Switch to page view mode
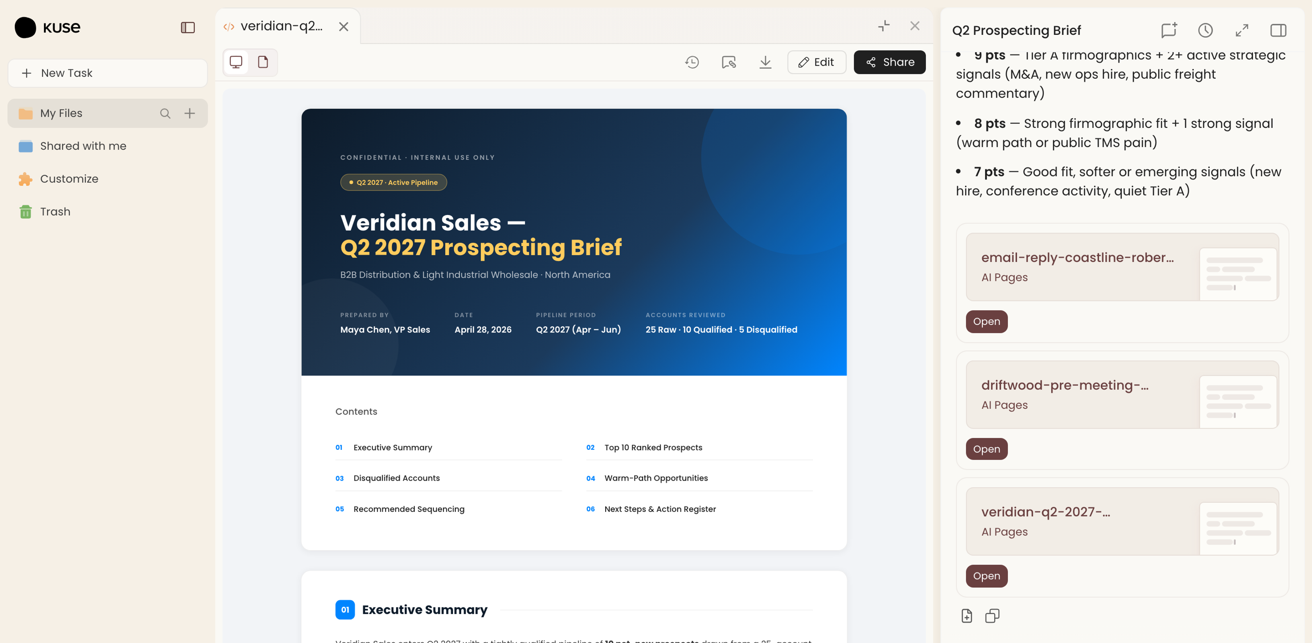Image resolution: width=1312 pixels, height=643 pixels. coord(263,62)
